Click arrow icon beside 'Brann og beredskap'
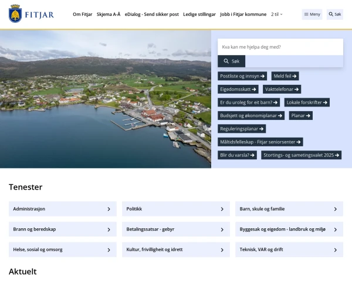 coord(109,229)
